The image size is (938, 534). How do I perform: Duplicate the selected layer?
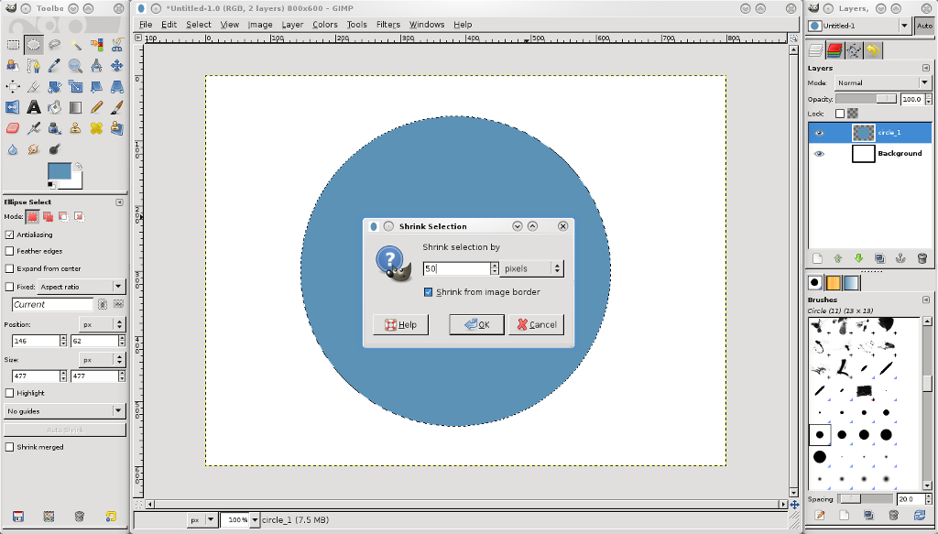click(879, 258)
